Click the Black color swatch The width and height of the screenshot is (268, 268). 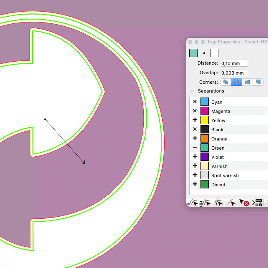click(x=205, y=129)
